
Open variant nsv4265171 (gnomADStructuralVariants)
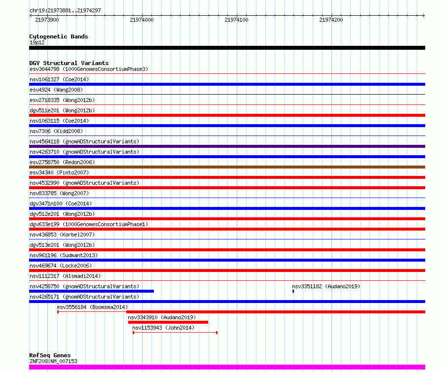(x=84, y=297)
